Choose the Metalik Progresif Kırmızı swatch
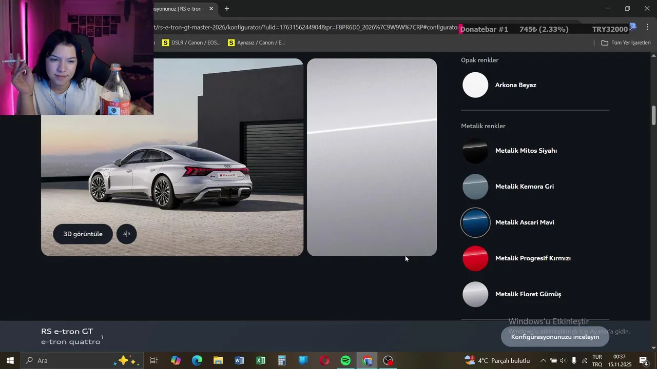Image resolution: width=657 pixels, height=369 pixels. tap(475, 258)
